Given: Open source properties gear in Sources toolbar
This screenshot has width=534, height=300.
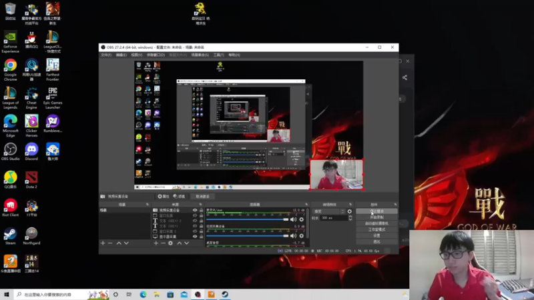Looking at the screenshot, I should pyautogui.click(x=171, y=243).
